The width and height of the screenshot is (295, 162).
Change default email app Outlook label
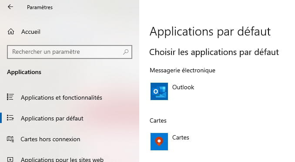pos(183,87)
